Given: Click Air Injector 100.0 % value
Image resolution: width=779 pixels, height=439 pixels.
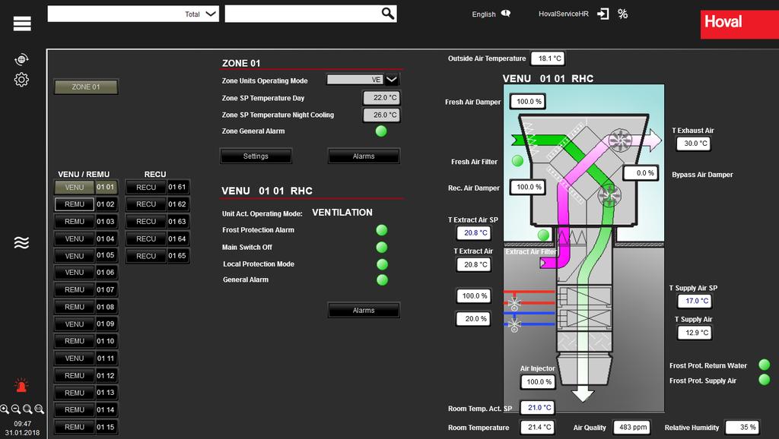Looking at the screenshot, I should (538, 382).
